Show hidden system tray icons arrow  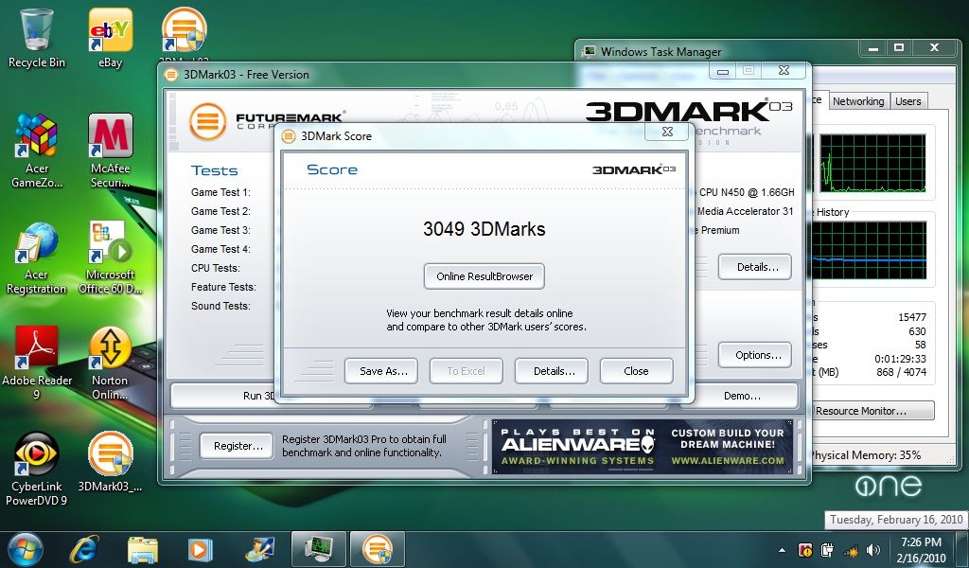pos(783,550)
